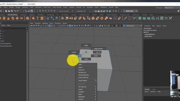Select the Insert Edge Loop tool
180x101 pixels.
tap(129, 18)
